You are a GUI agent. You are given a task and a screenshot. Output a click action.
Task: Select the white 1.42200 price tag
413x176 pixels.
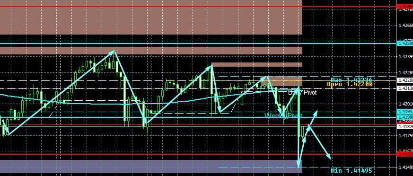coord(405,80)
